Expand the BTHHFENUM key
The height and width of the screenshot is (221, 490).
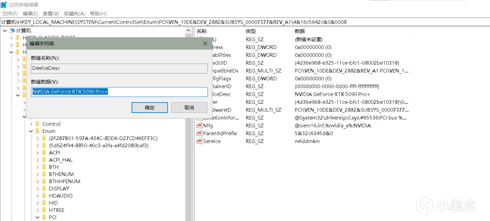[38, 181]
